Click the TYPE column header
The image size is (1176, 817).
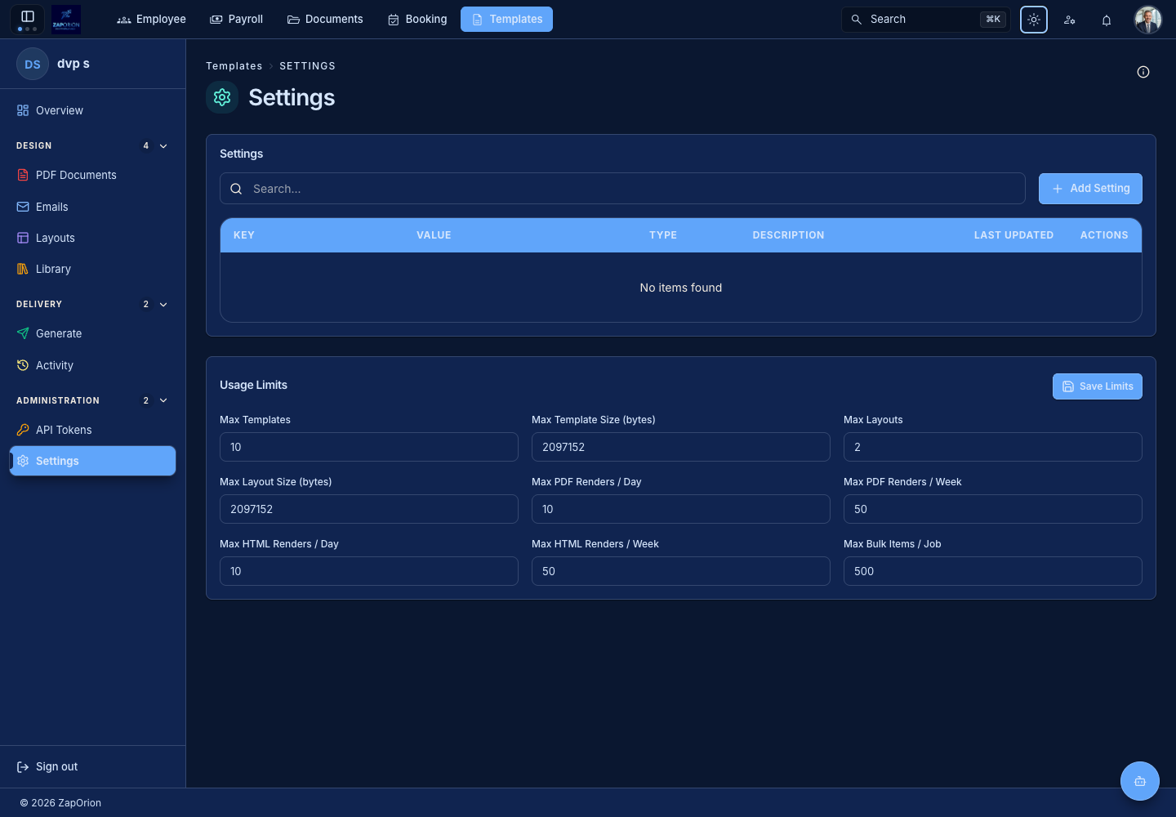[663, 235]
